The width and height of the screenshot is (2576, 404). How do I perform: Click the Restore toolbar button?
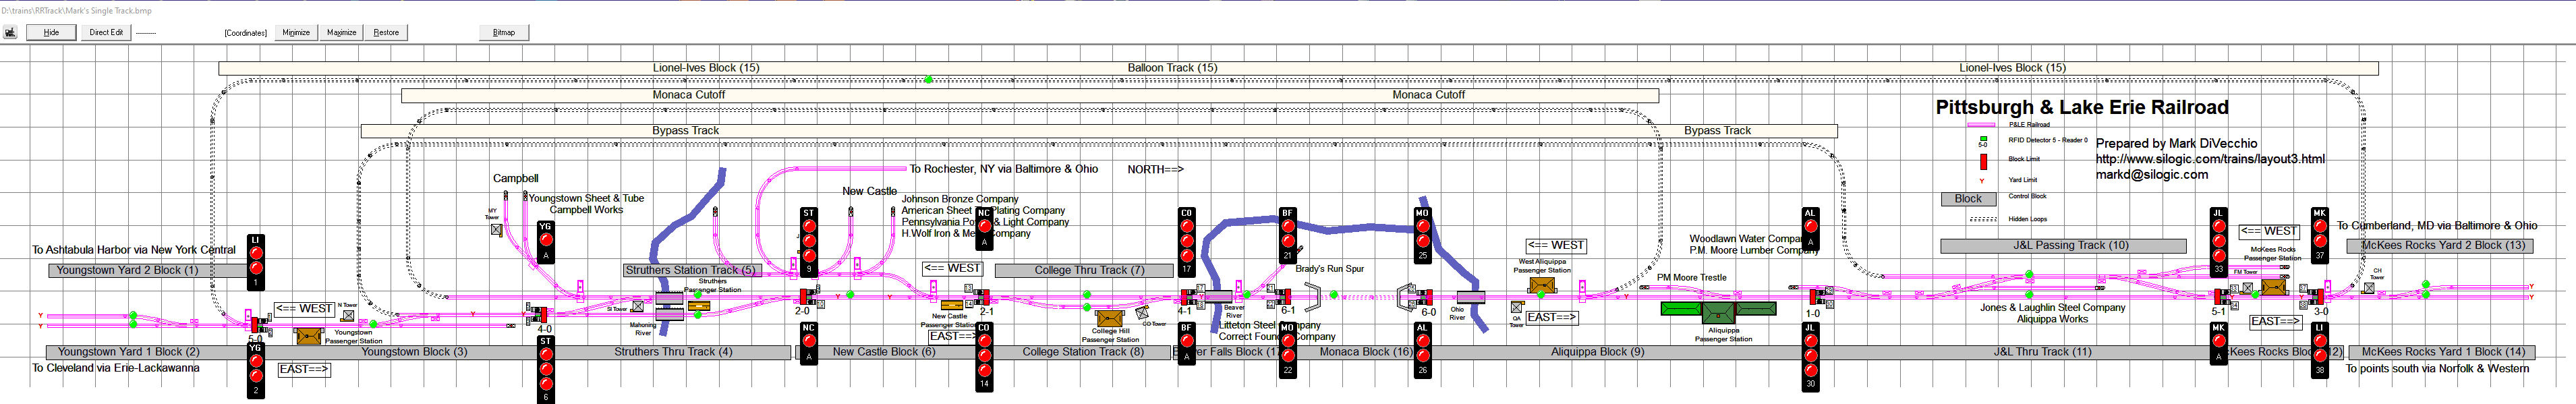pos(386,32)
